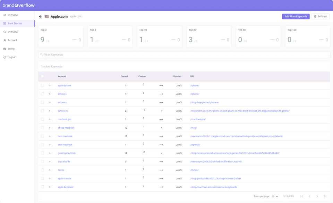The image size is (333, 203).
Task: Open the /shop/buy-iphone/iphone-xr URL
Action: tap(205, 102)
